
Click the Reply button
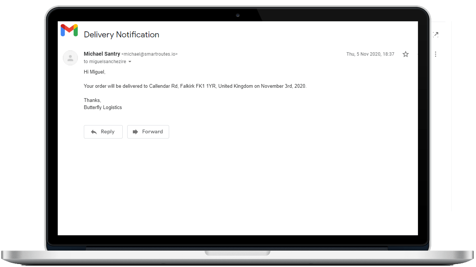click(103, 132)
